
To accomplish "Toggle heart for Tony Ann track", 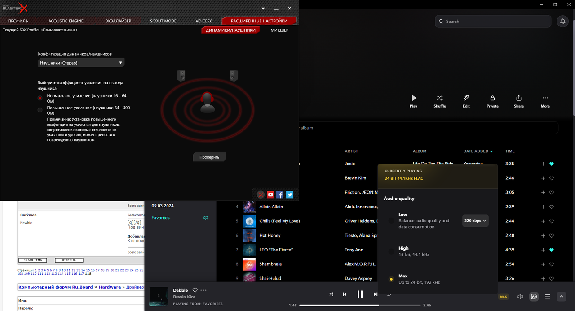I will tap(552, 250).
